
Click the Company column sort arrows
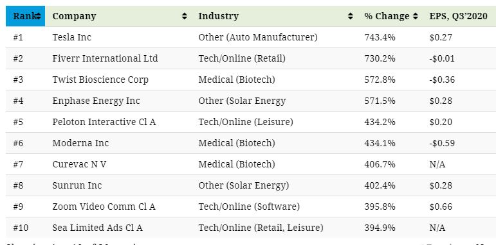185,16
